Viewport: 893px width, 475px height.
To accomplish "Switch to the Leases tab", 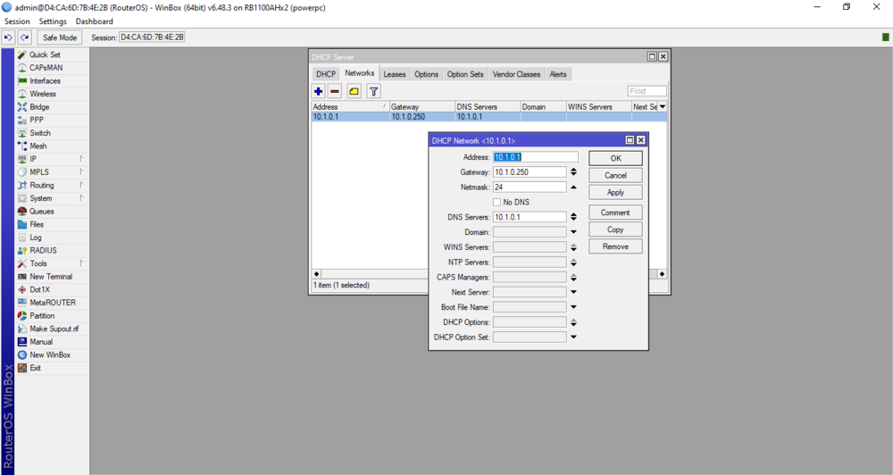I will click(x=394, y=74).
